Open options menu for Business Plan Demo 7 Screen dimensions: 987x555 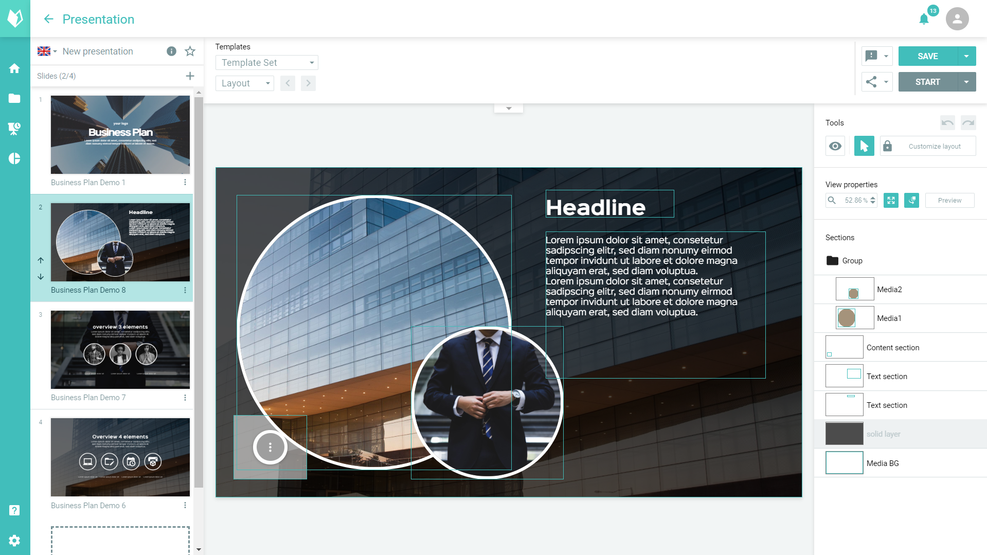point(185,398)
